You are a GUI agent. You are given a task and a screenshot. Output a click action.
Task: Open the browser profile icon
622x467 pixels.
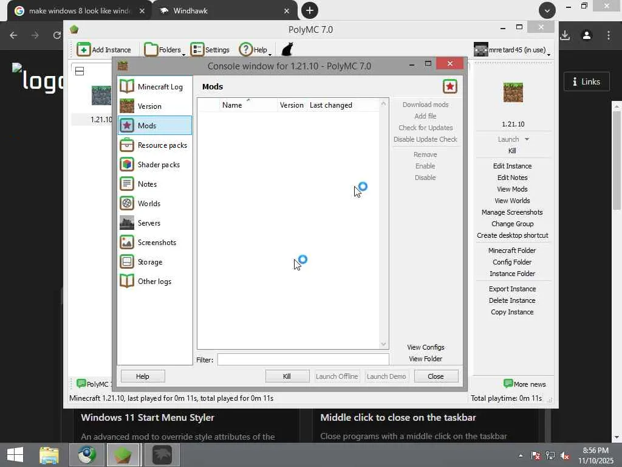[x=587, y=35]
